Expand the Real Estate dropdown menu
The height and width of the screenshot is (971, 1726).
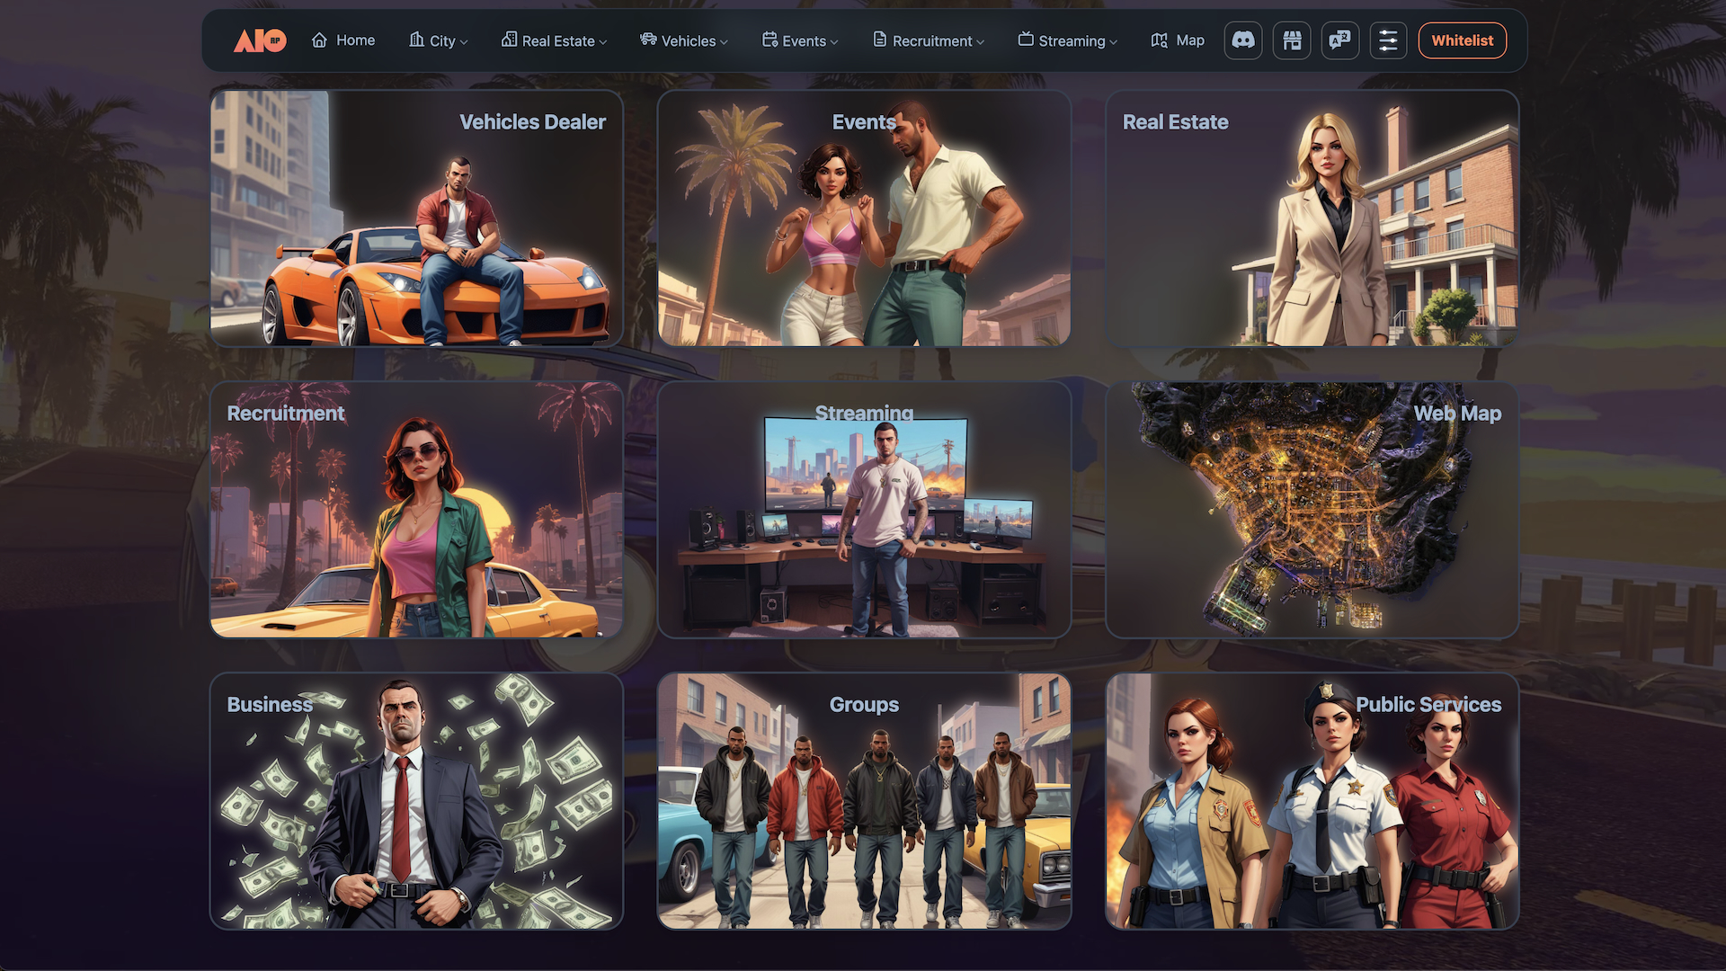tap(555, 40)
